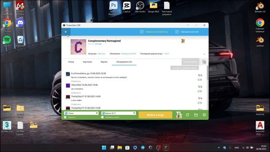
Task: Click the EvaTimoshkina_go avatar
Action: tap(68, 74)
